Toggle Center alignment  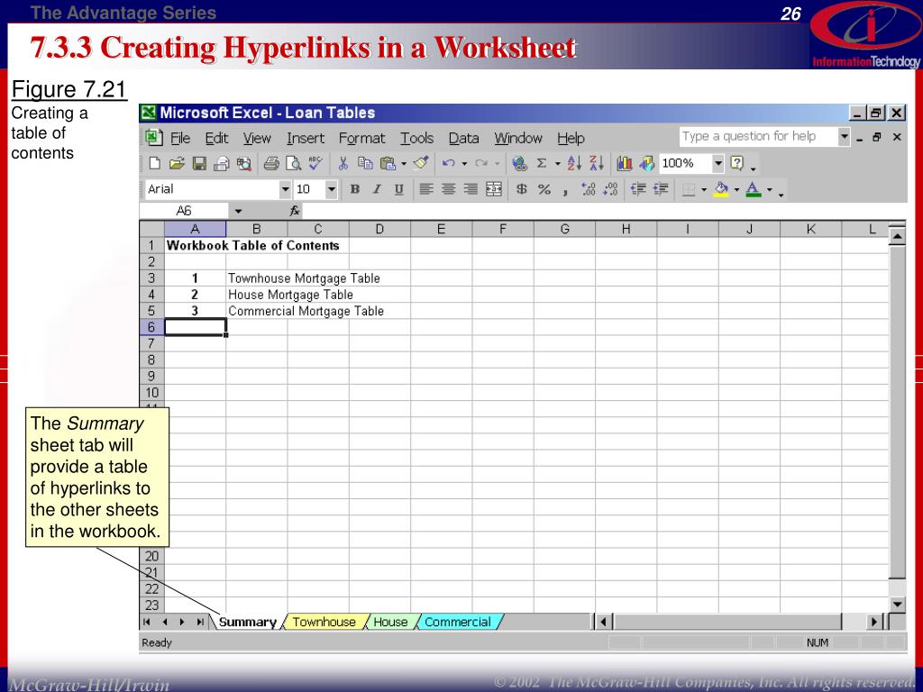click(x=449, y=189)
